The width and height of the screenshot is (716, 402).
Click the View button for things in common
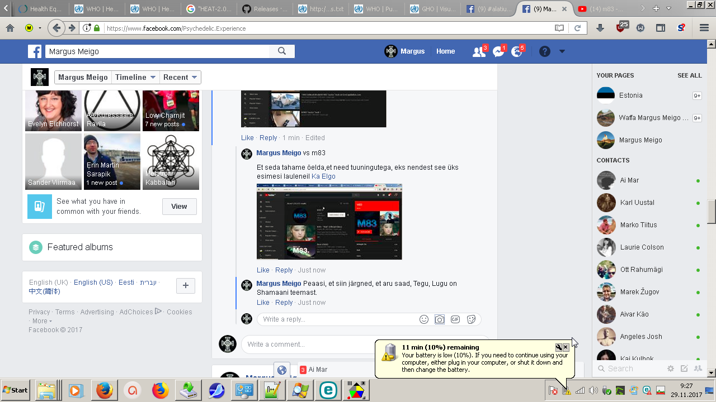[179, 207]
